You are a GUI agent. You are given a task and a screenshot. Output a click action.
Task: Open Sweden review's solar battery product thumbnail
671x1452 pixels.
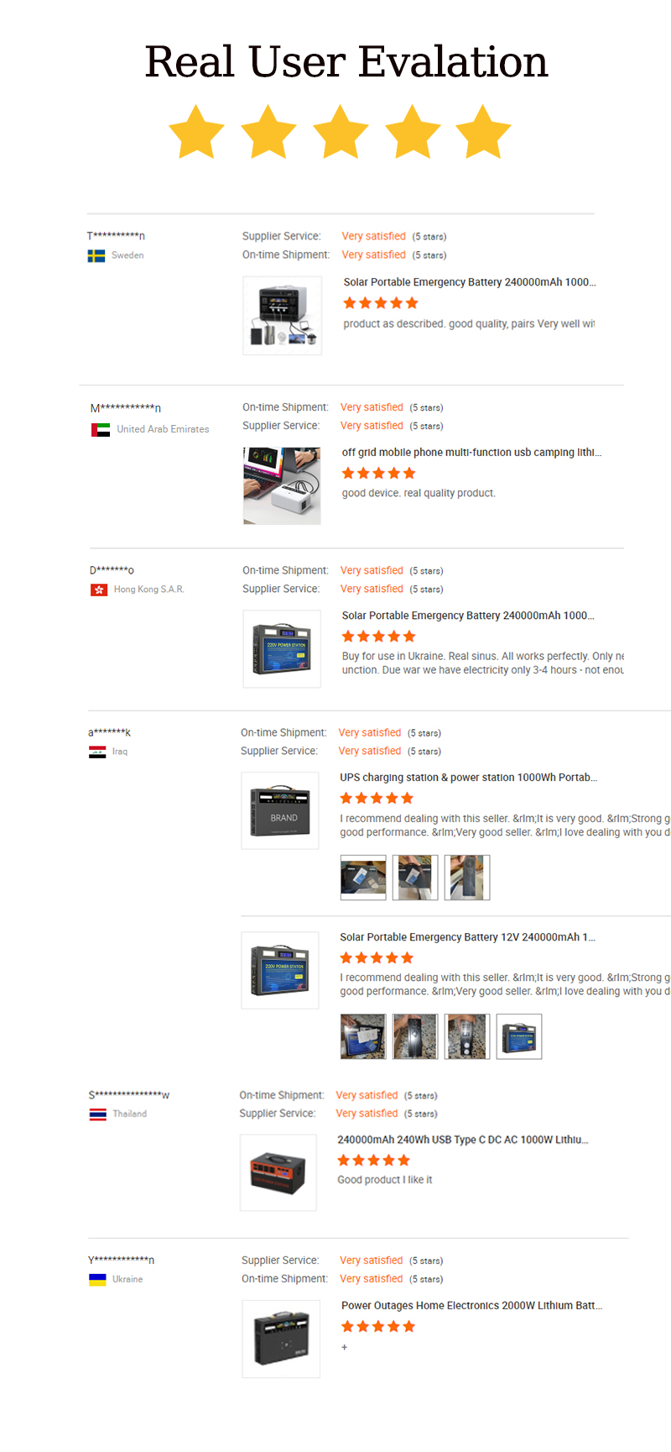283,316
